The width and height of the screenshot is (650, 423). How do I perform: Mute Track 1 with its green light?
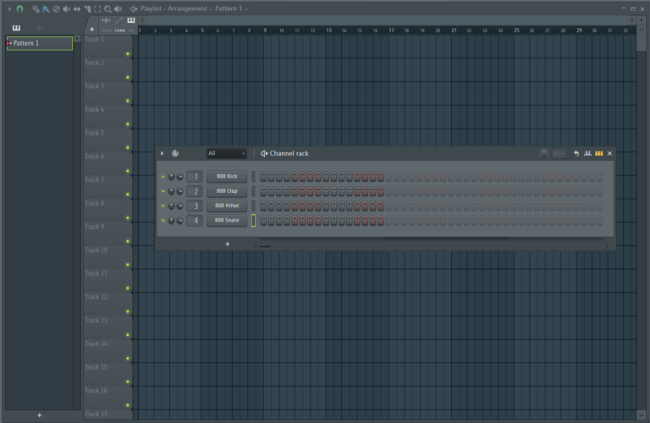128,54
